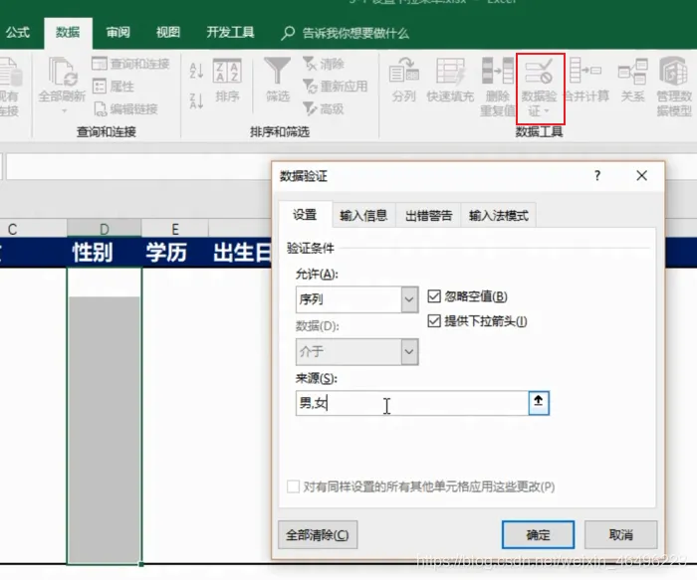This screenshot has height=580, width=697.
Task: Click inside the Source (来源) input field
Action: (412, 403)
